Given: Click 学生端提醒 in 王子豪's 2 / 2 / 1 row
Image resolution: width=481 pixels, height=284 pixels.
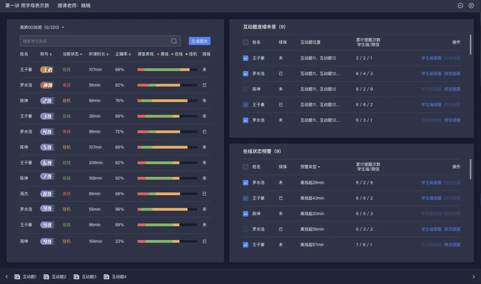Looking at the screenshot, I should point(431,58).
